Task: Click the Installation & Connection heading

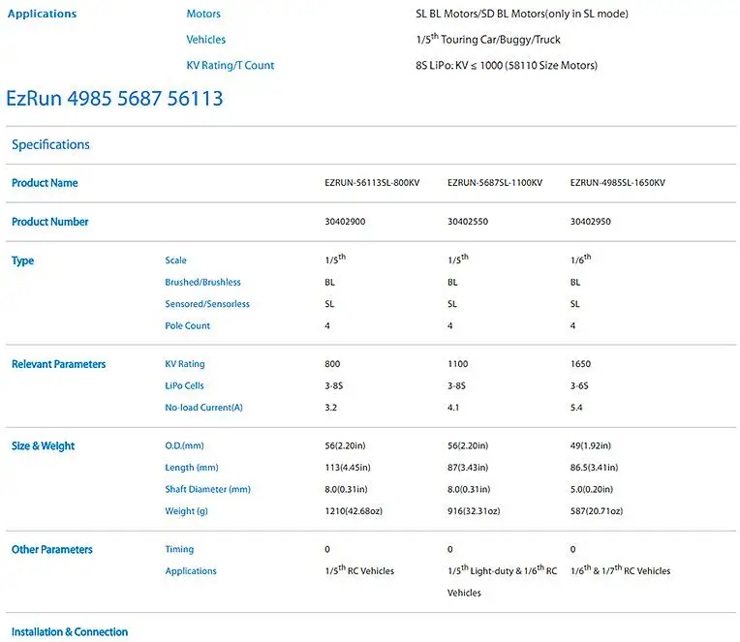Action: click(x=70, y=632)
